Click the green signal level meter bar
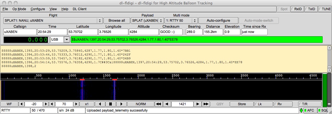The image size is (332, 114). 325,89
